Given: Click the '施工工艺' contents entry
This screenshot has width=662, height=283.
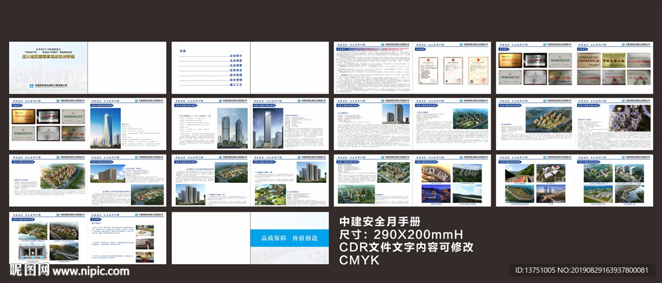Looking at the screenshot, I should coord(235,85).
